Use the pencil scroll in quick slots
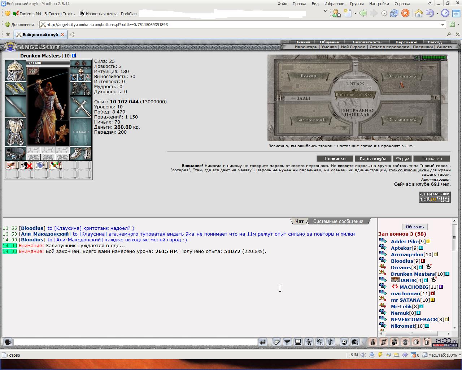This screenshot has height=370, width=462. pos(12,165)
